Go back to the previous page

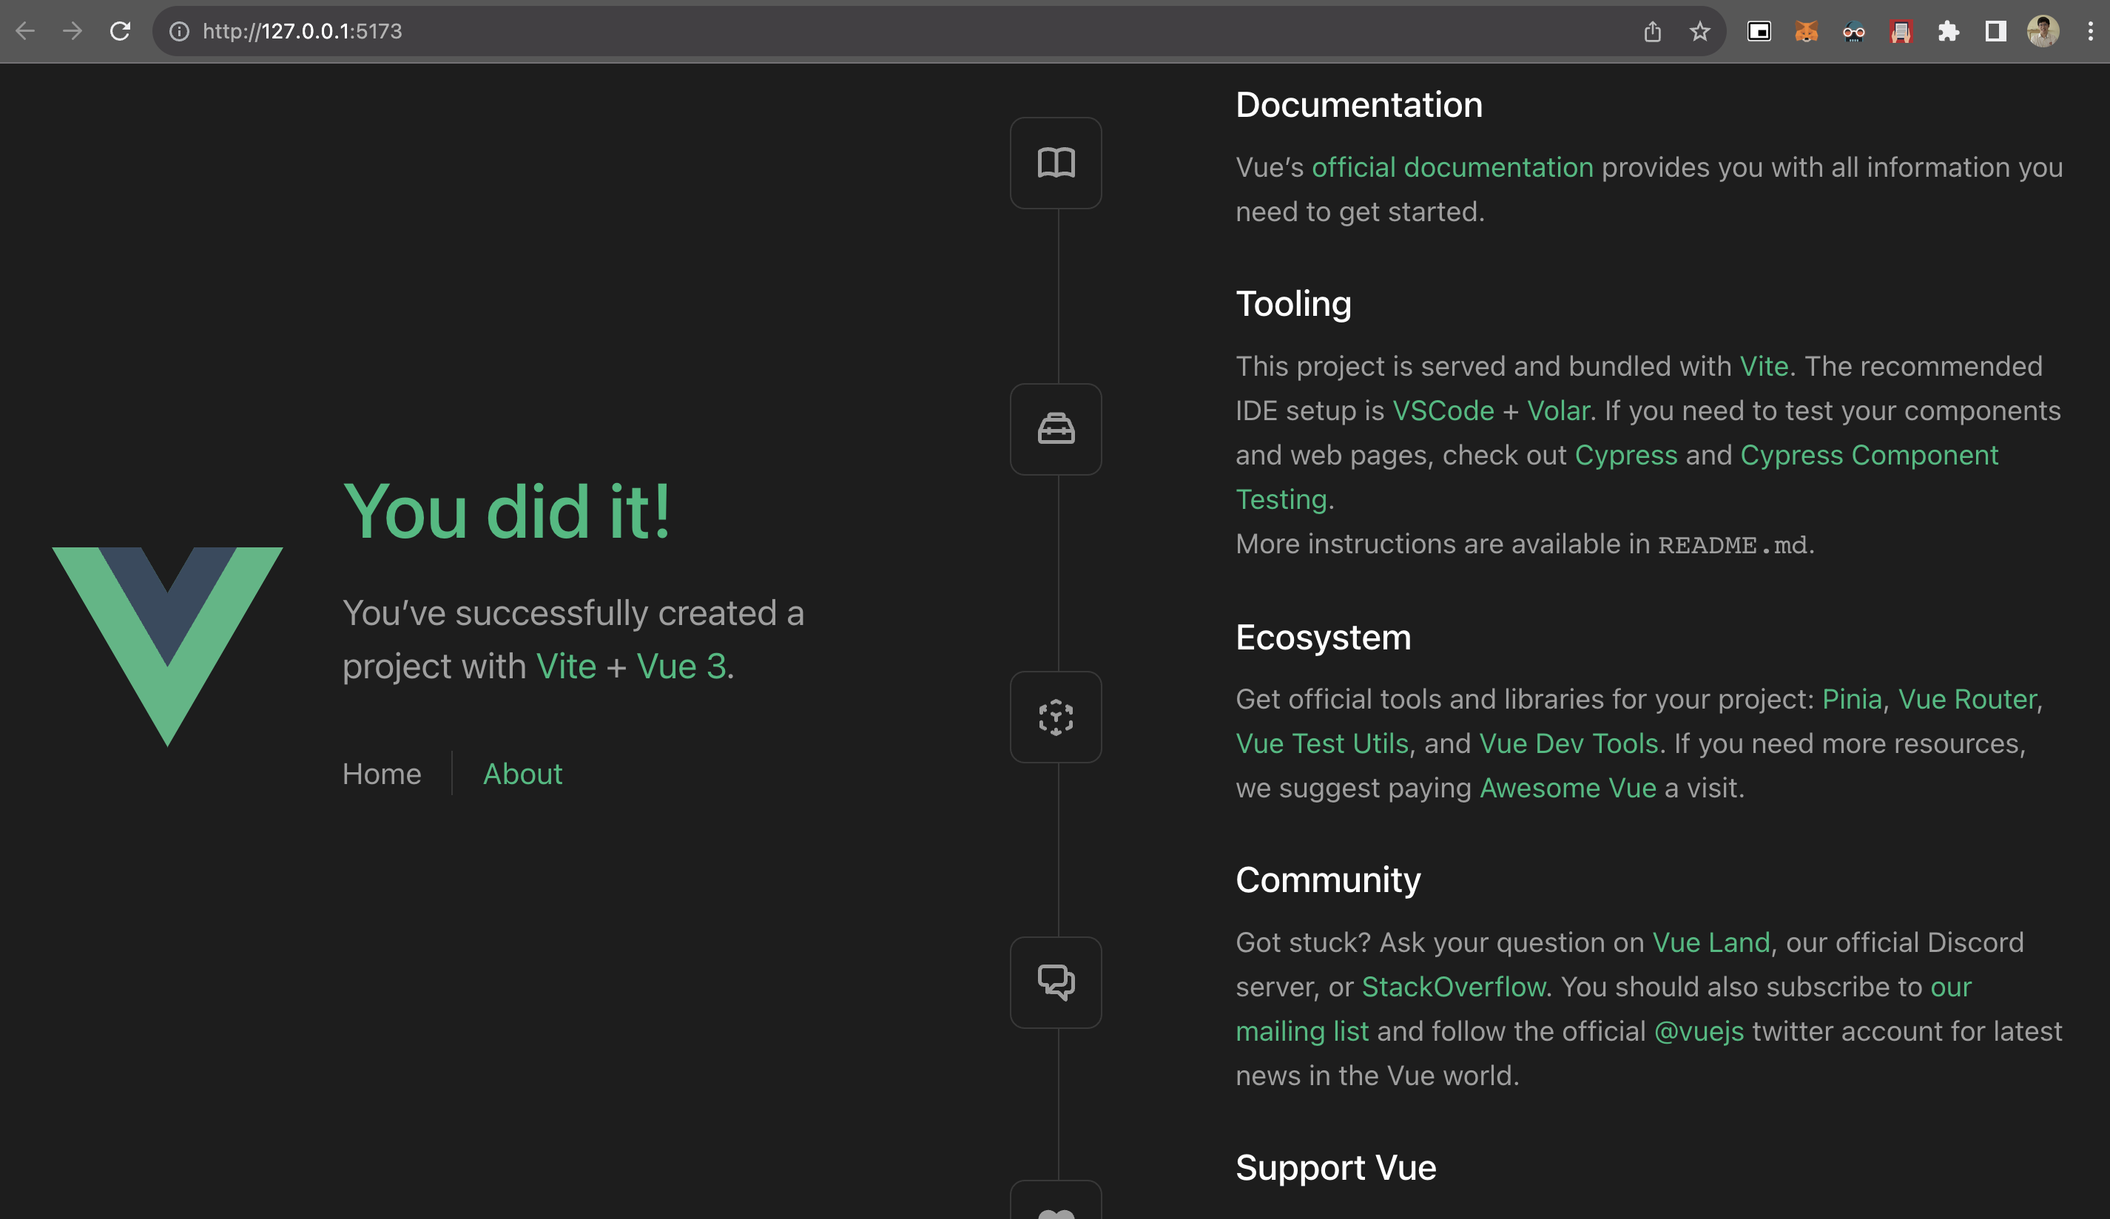[x=25, y=32]
